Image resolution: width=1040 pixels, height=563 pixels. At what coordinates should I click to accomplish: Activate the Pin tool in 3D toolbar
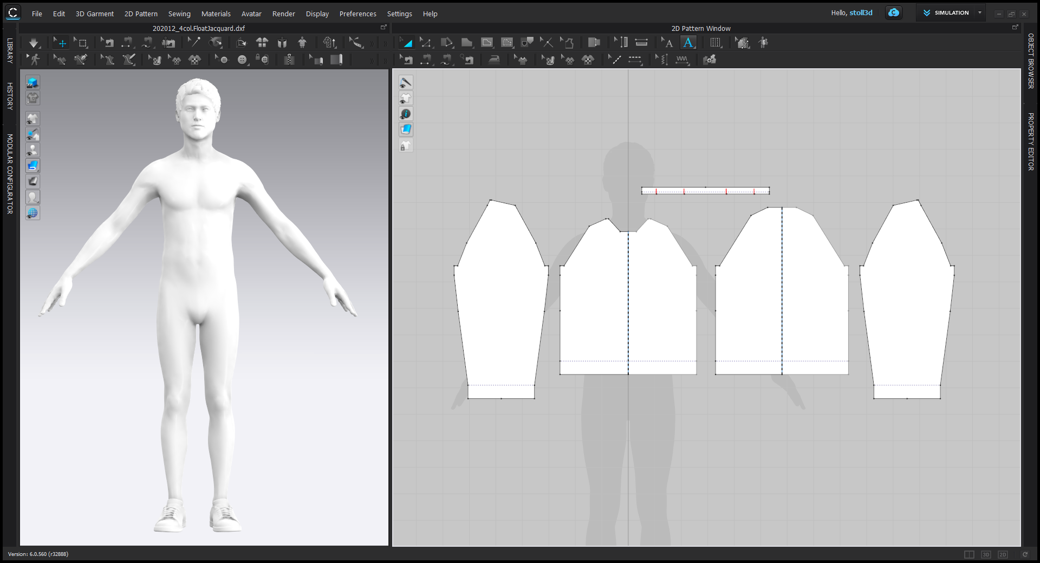[x=193, y=42]
